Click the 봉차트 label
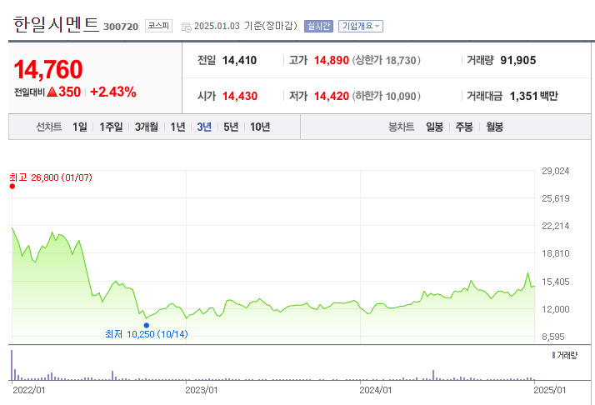The width and height of the screenshot is (595, 405). (x=401, y=127)
